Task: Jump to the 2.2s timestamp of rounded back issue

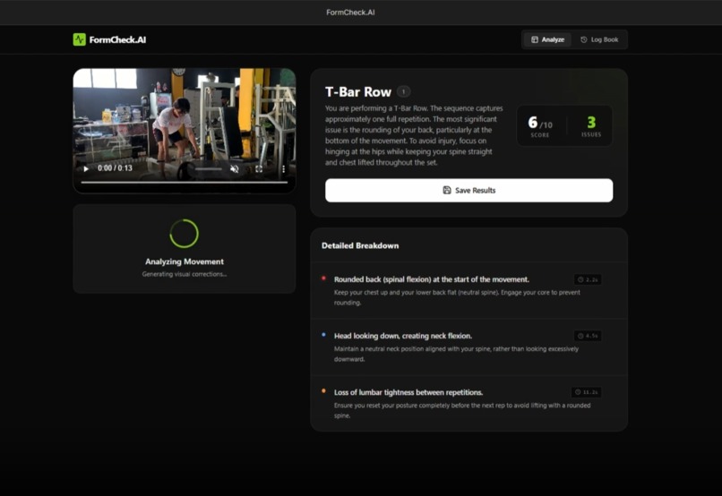Action: (588, 279)
